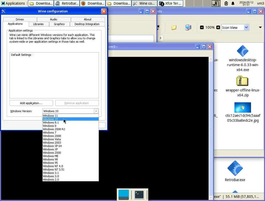Select the wrapper-offline-linux-x64.zip archive icon

tap(242, 81)
